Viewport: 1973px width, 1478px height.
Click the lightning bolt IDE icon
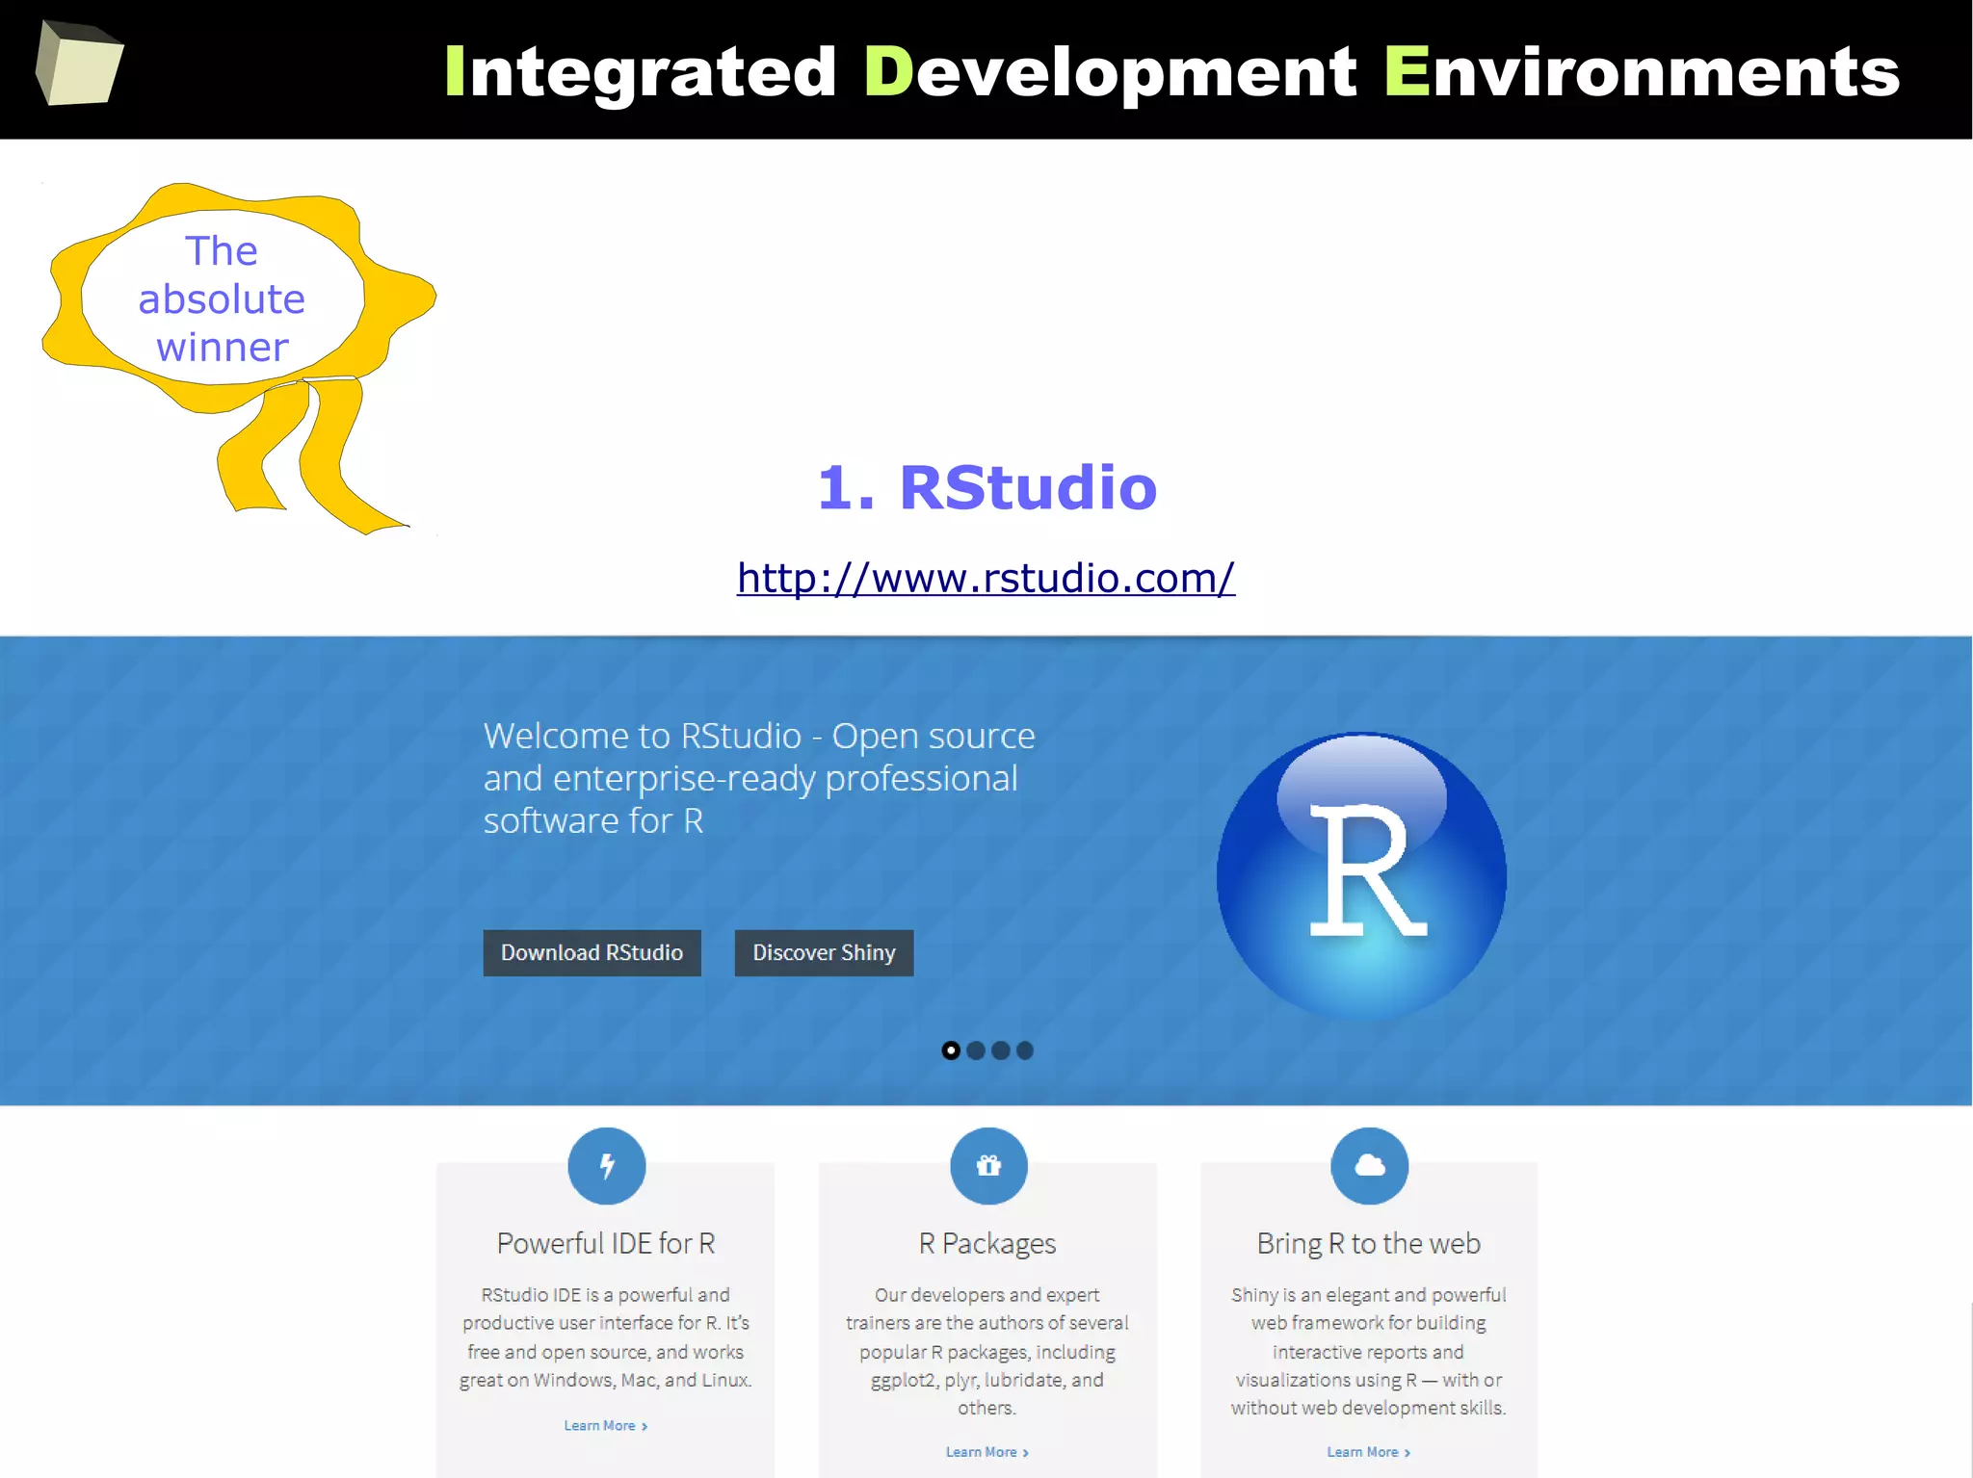point(607,1166)
